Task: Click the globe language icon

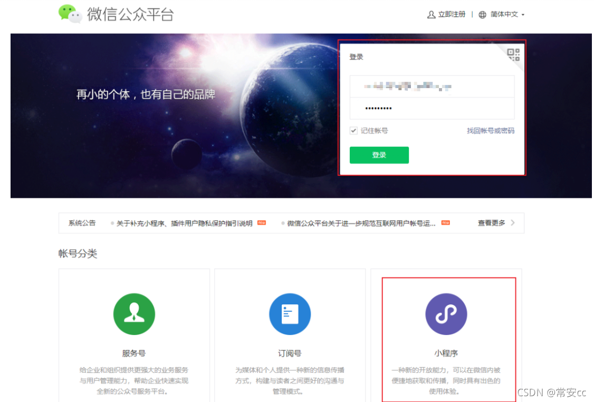Action: 482,15
